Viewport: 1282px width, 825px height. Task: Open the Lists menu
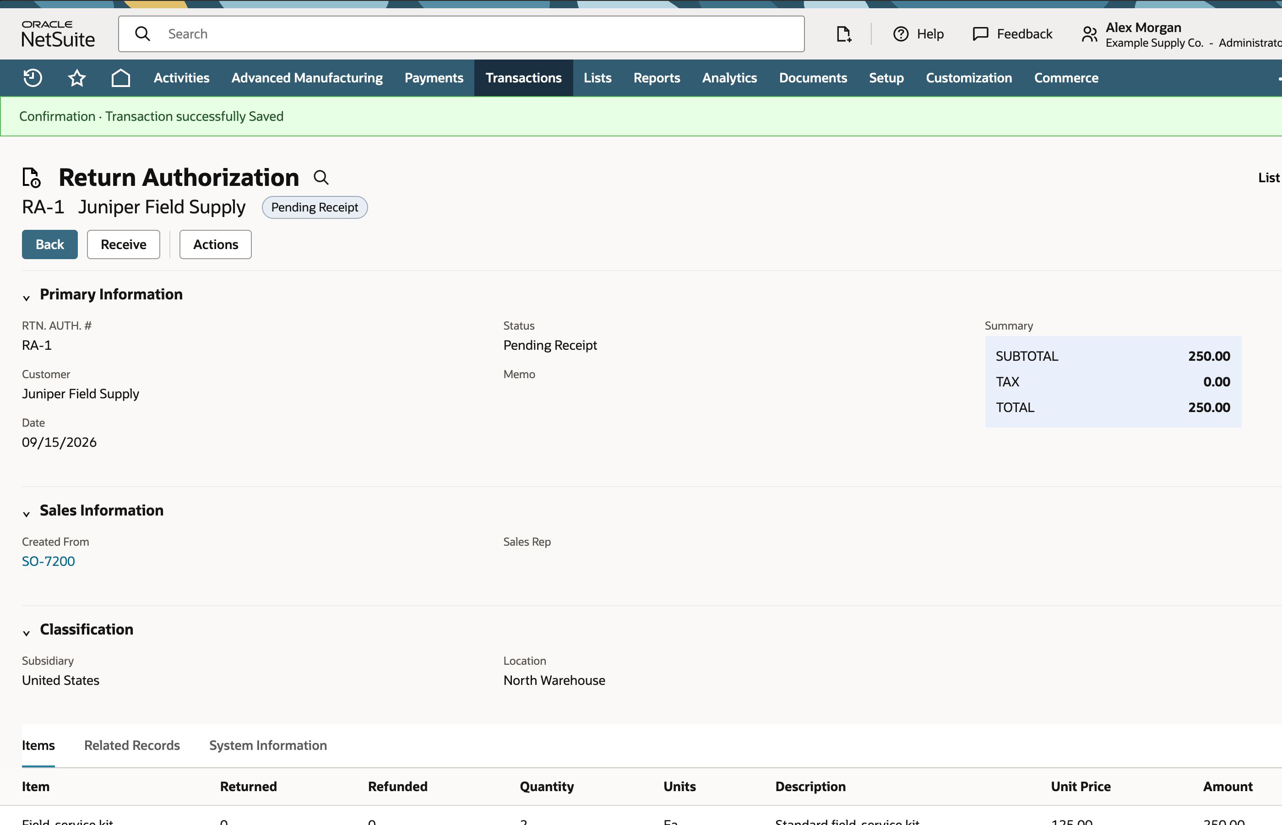tap(598, 78)
